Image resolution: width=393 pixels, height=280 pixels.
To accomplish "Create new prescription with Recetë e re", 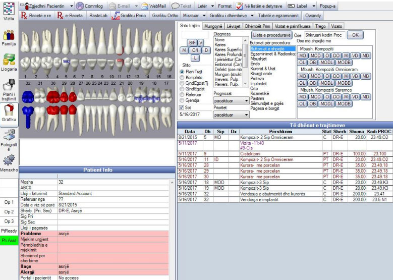I will [36, 16].
